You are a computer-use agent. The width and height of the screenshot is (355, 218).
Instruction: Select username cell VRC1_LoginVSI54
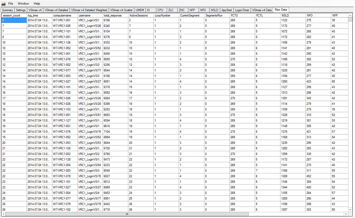coord(90,165)
